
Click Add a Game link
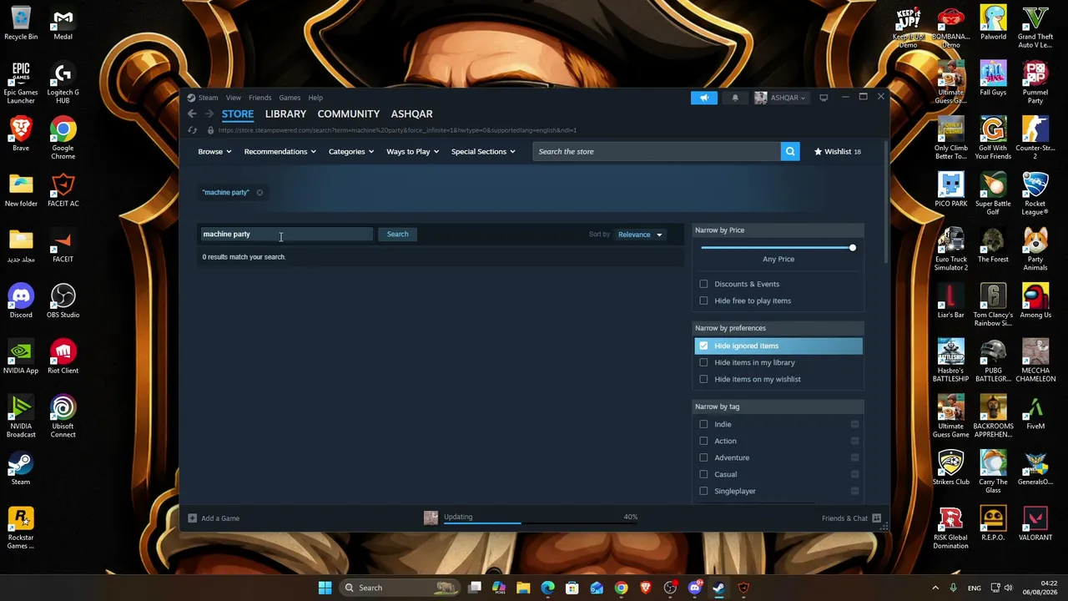click(x=220, y=518)
